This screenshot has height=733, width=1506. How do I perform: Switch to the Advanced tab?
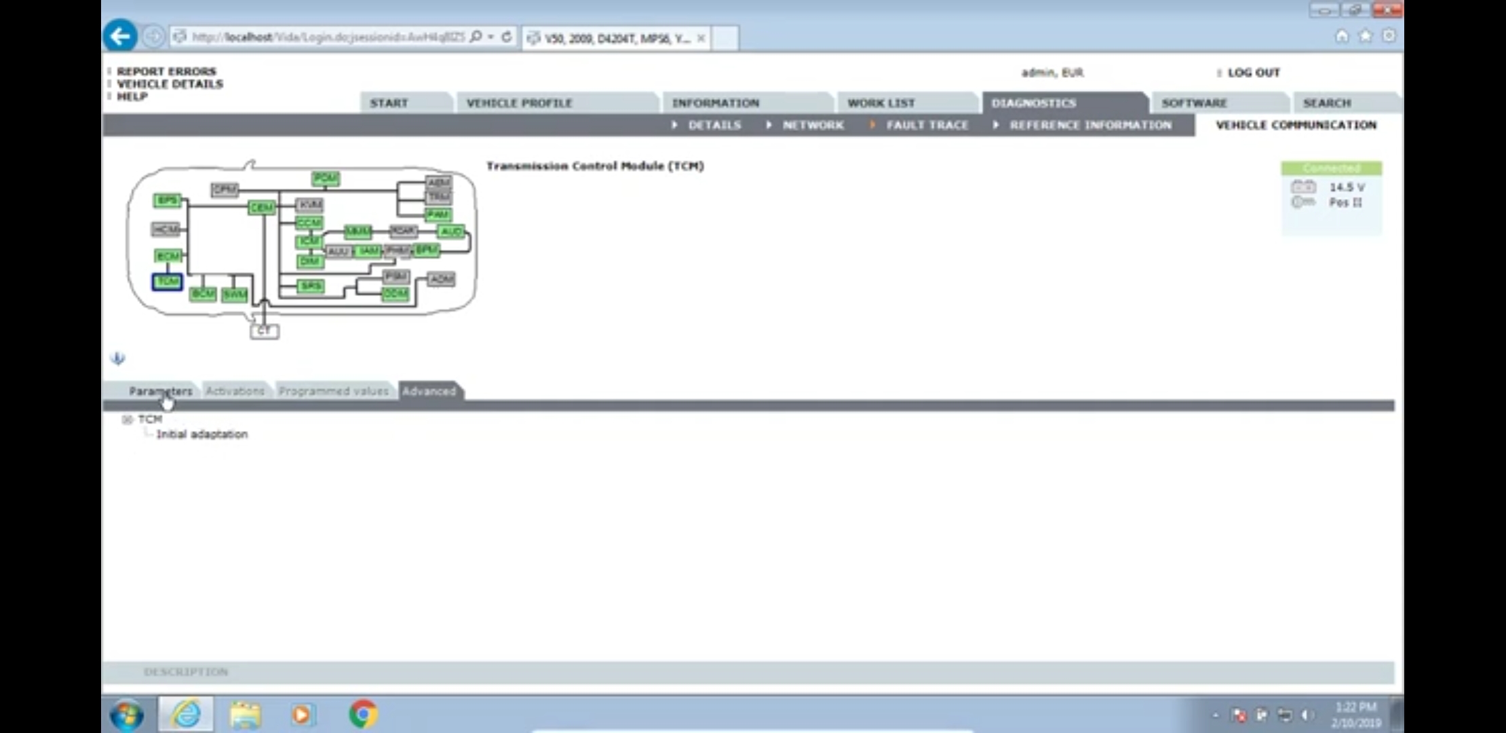[429, 391]
